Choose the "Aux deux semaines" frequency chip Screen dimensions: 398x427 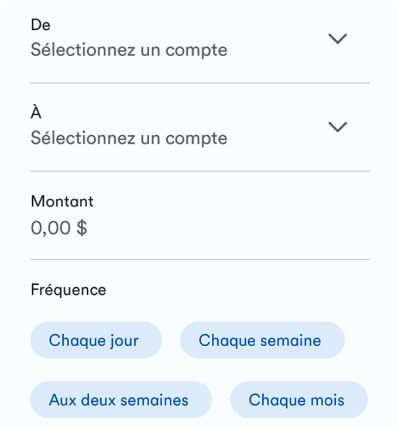121,400
